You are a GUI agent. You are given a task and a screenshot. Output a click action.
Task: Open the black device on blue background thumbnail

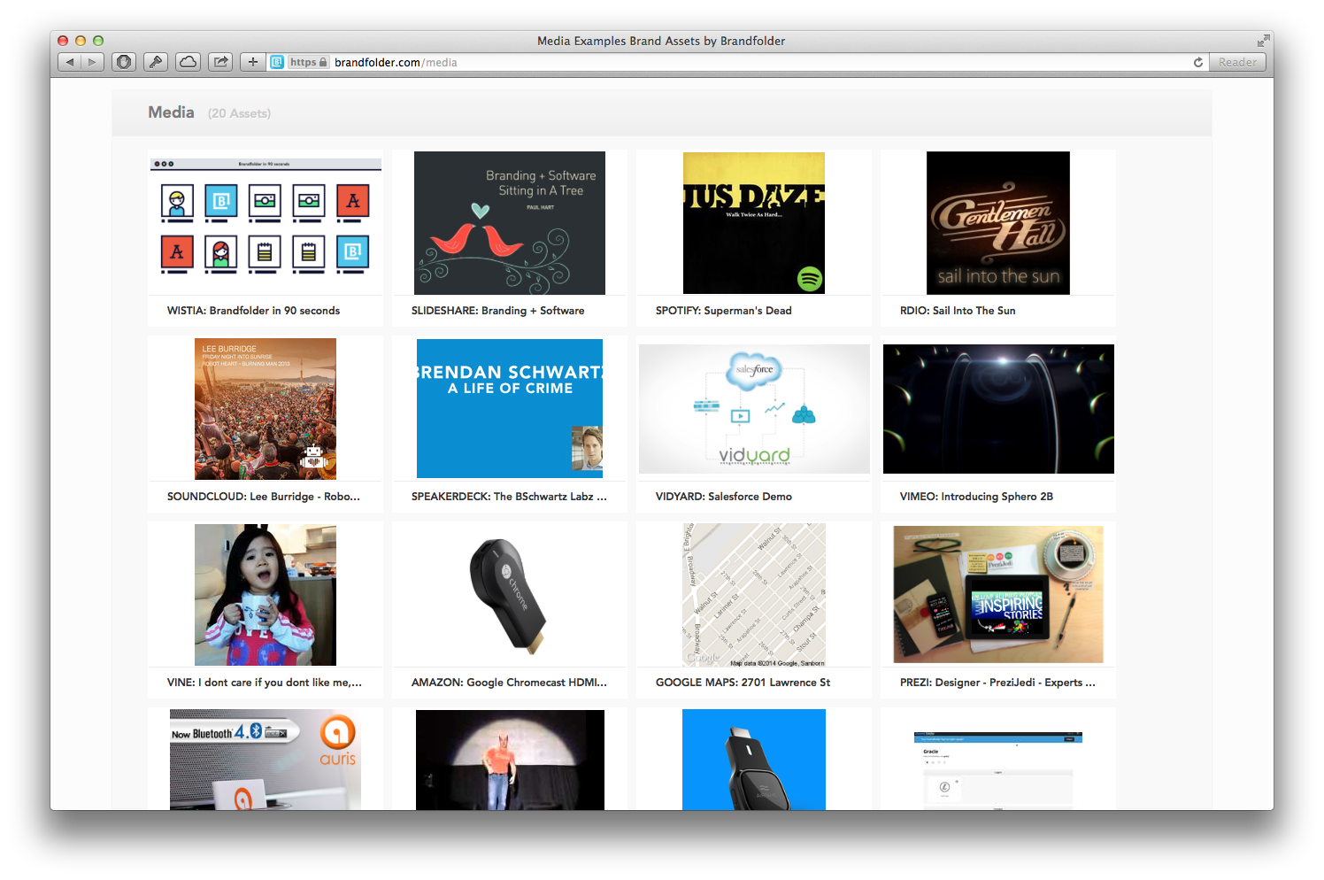754,760
